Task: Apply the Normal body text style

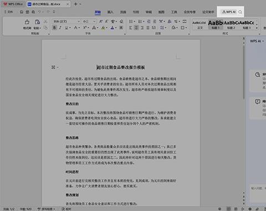Action: tap(199, 25)
